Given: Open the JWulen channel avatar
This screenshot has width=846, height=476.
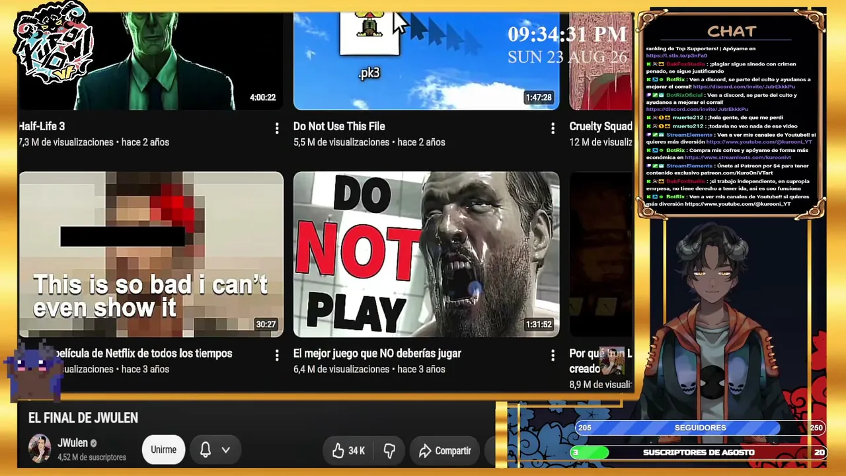Looking at the screenshot, I should [x=40, y=449].
